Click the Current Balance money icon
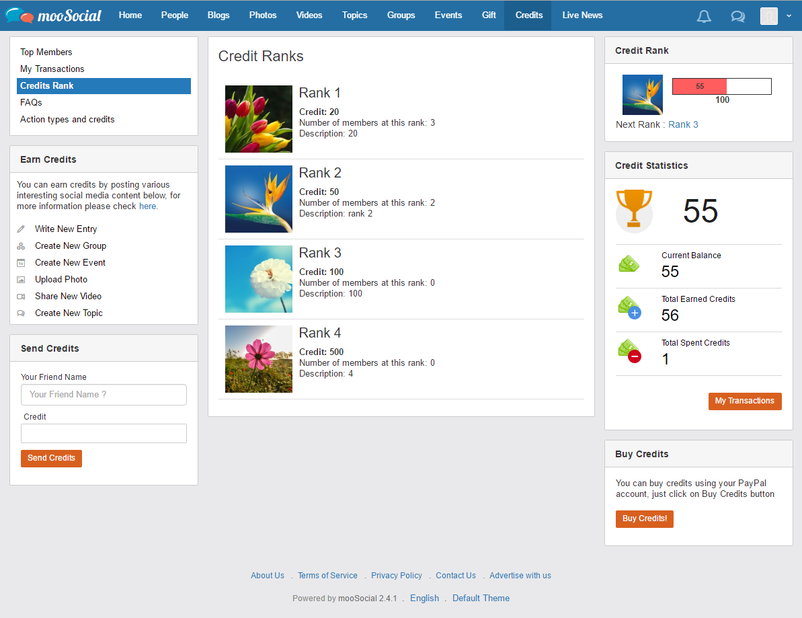 (629, 264)
